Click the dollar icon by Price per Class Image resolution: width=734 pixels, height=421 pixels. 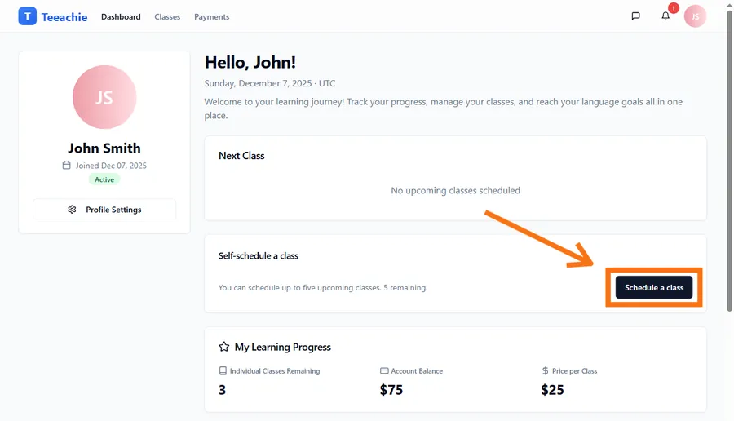tap(545, 370)
